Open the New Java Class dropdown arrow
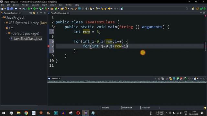Screen dimensions: 207x116 coord(59,9)
